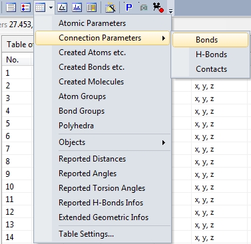Click the camera snapshot toolbar icon
The height and width of the screenshot is (244, 251).
144,7
